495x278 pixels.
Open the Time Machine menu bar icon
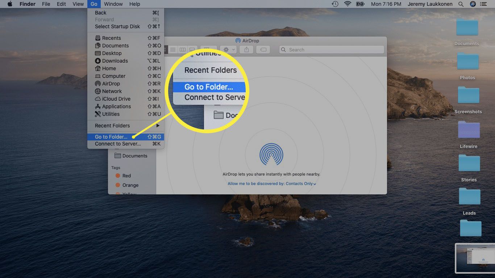coord(335,4)
